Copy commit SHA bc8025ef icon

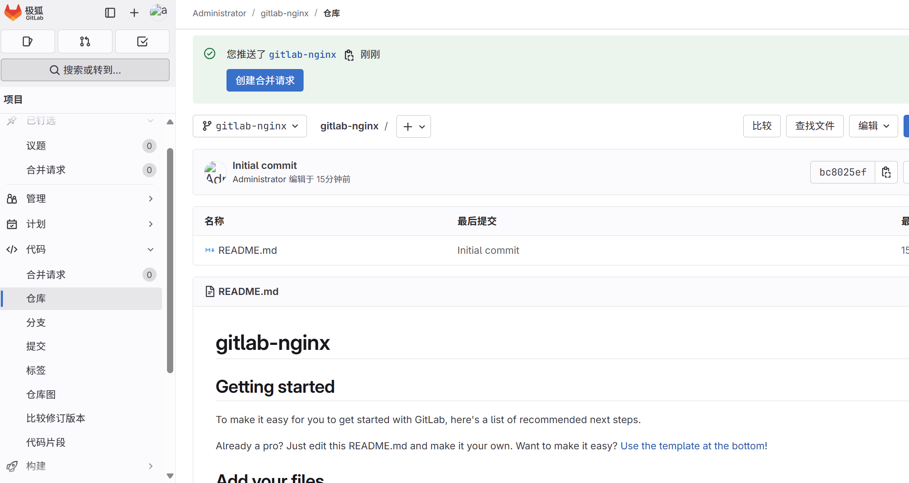tap(886, 172)
